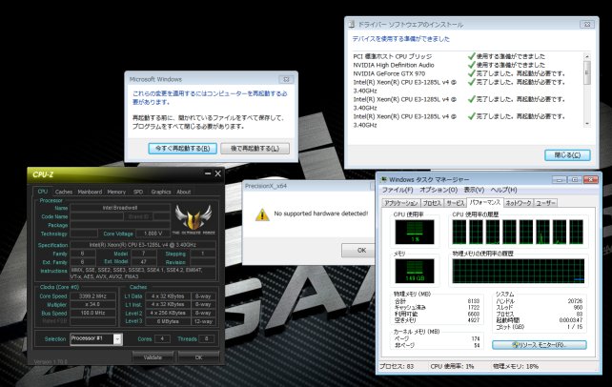Click the physical memory usage history graph

click(519, 271)
